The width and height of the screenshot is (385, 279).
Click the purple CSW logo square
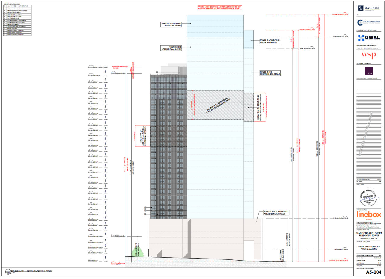369,71
